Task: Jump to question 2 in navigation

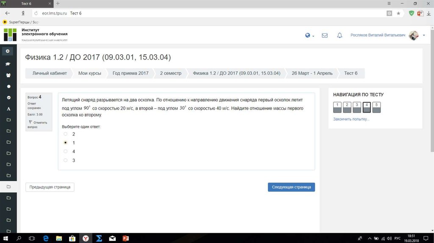Action: (x=347, y=107)
